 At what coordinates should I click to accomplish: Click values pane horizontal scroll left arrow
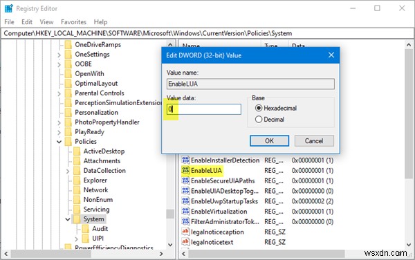click(x=184, y=254)
